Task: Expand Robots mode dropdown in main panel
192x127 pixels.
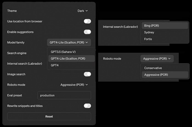Action: tap(74, 85)
